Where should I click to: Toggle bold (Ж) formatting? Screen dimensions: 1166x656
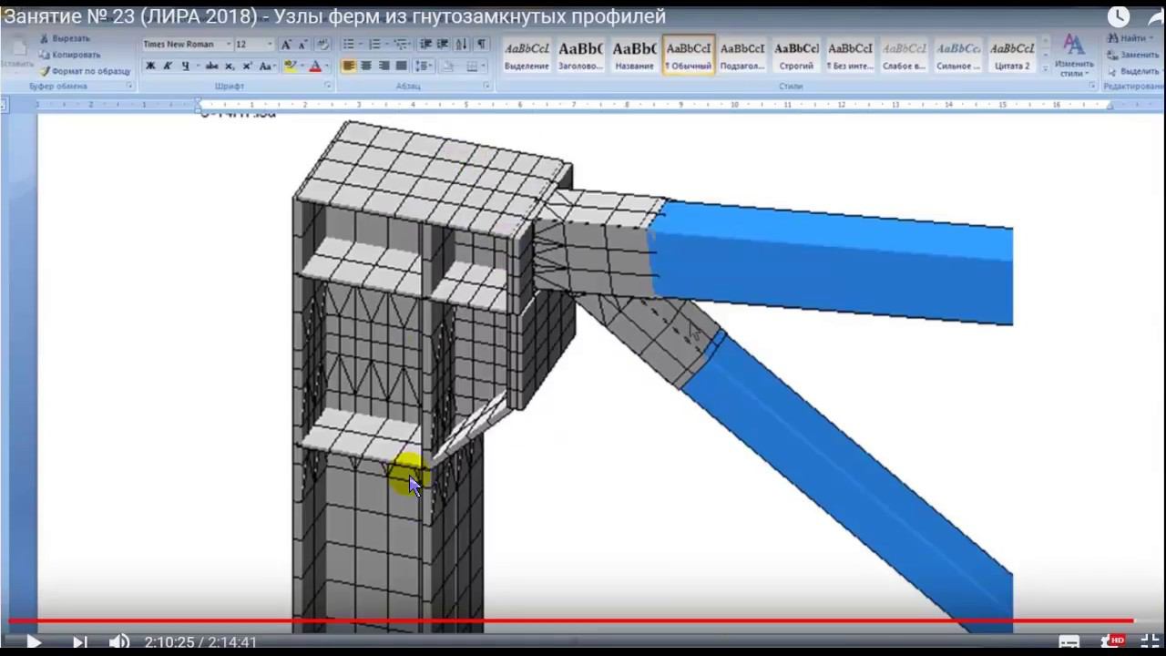click(150, 67)
